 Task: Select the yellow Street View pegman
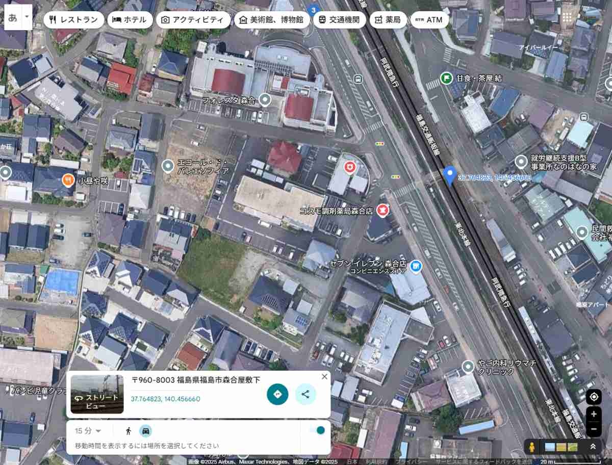pyautogui.click(x=532, y=447)
